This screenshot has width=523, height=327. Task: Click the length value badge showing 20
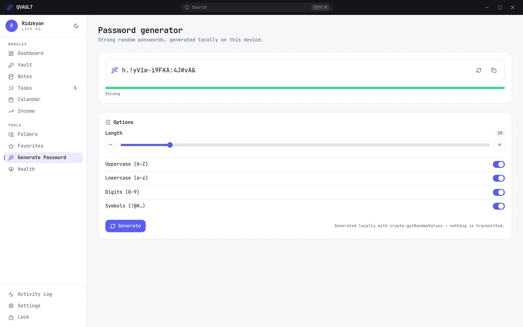pyautogui.click(x=500, y=133)
